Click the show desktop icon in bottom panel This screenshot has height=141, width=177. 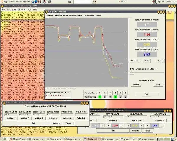tap(5, 139)
